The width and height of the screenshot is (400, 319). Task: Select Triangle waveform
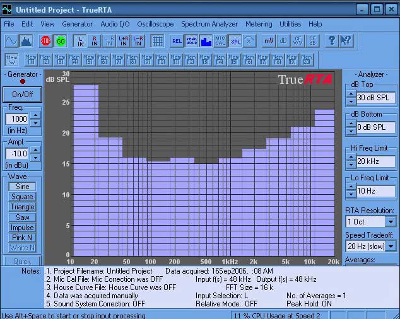click(x=22, y=207)
